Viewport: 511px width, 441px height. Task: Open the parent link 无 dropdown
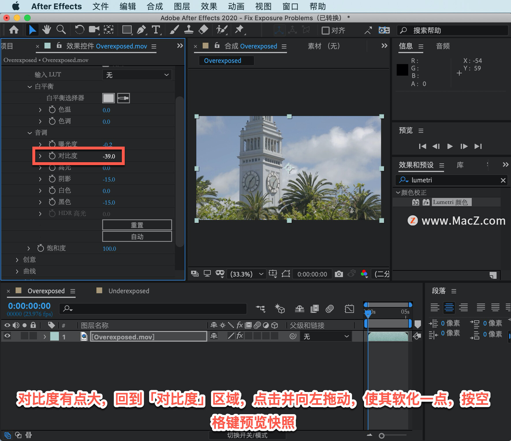[x=326, y=336]
